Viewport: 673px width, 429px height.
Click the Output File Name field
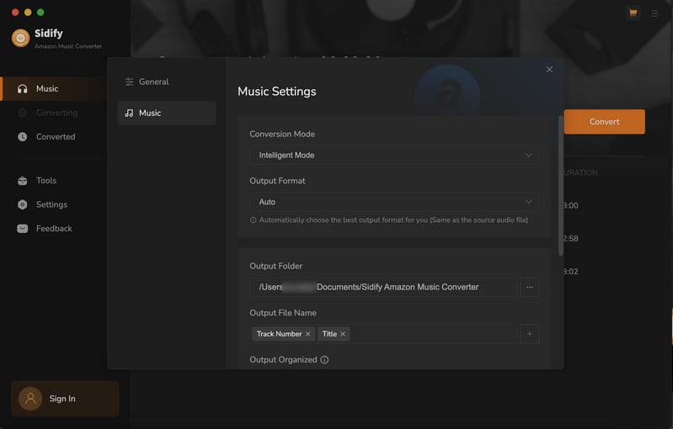[x=383, y=334]
